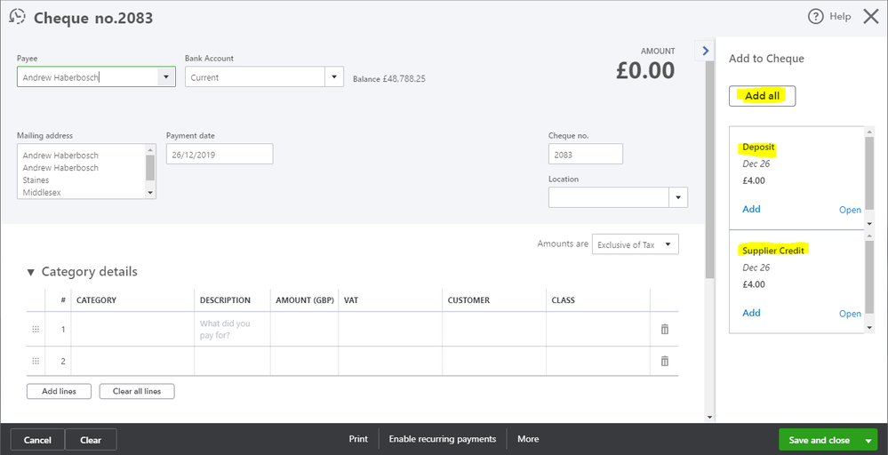888x455 pixels.
Task: Open the Location dropdown
Action: pyautogui.click(x=678, y=197)
